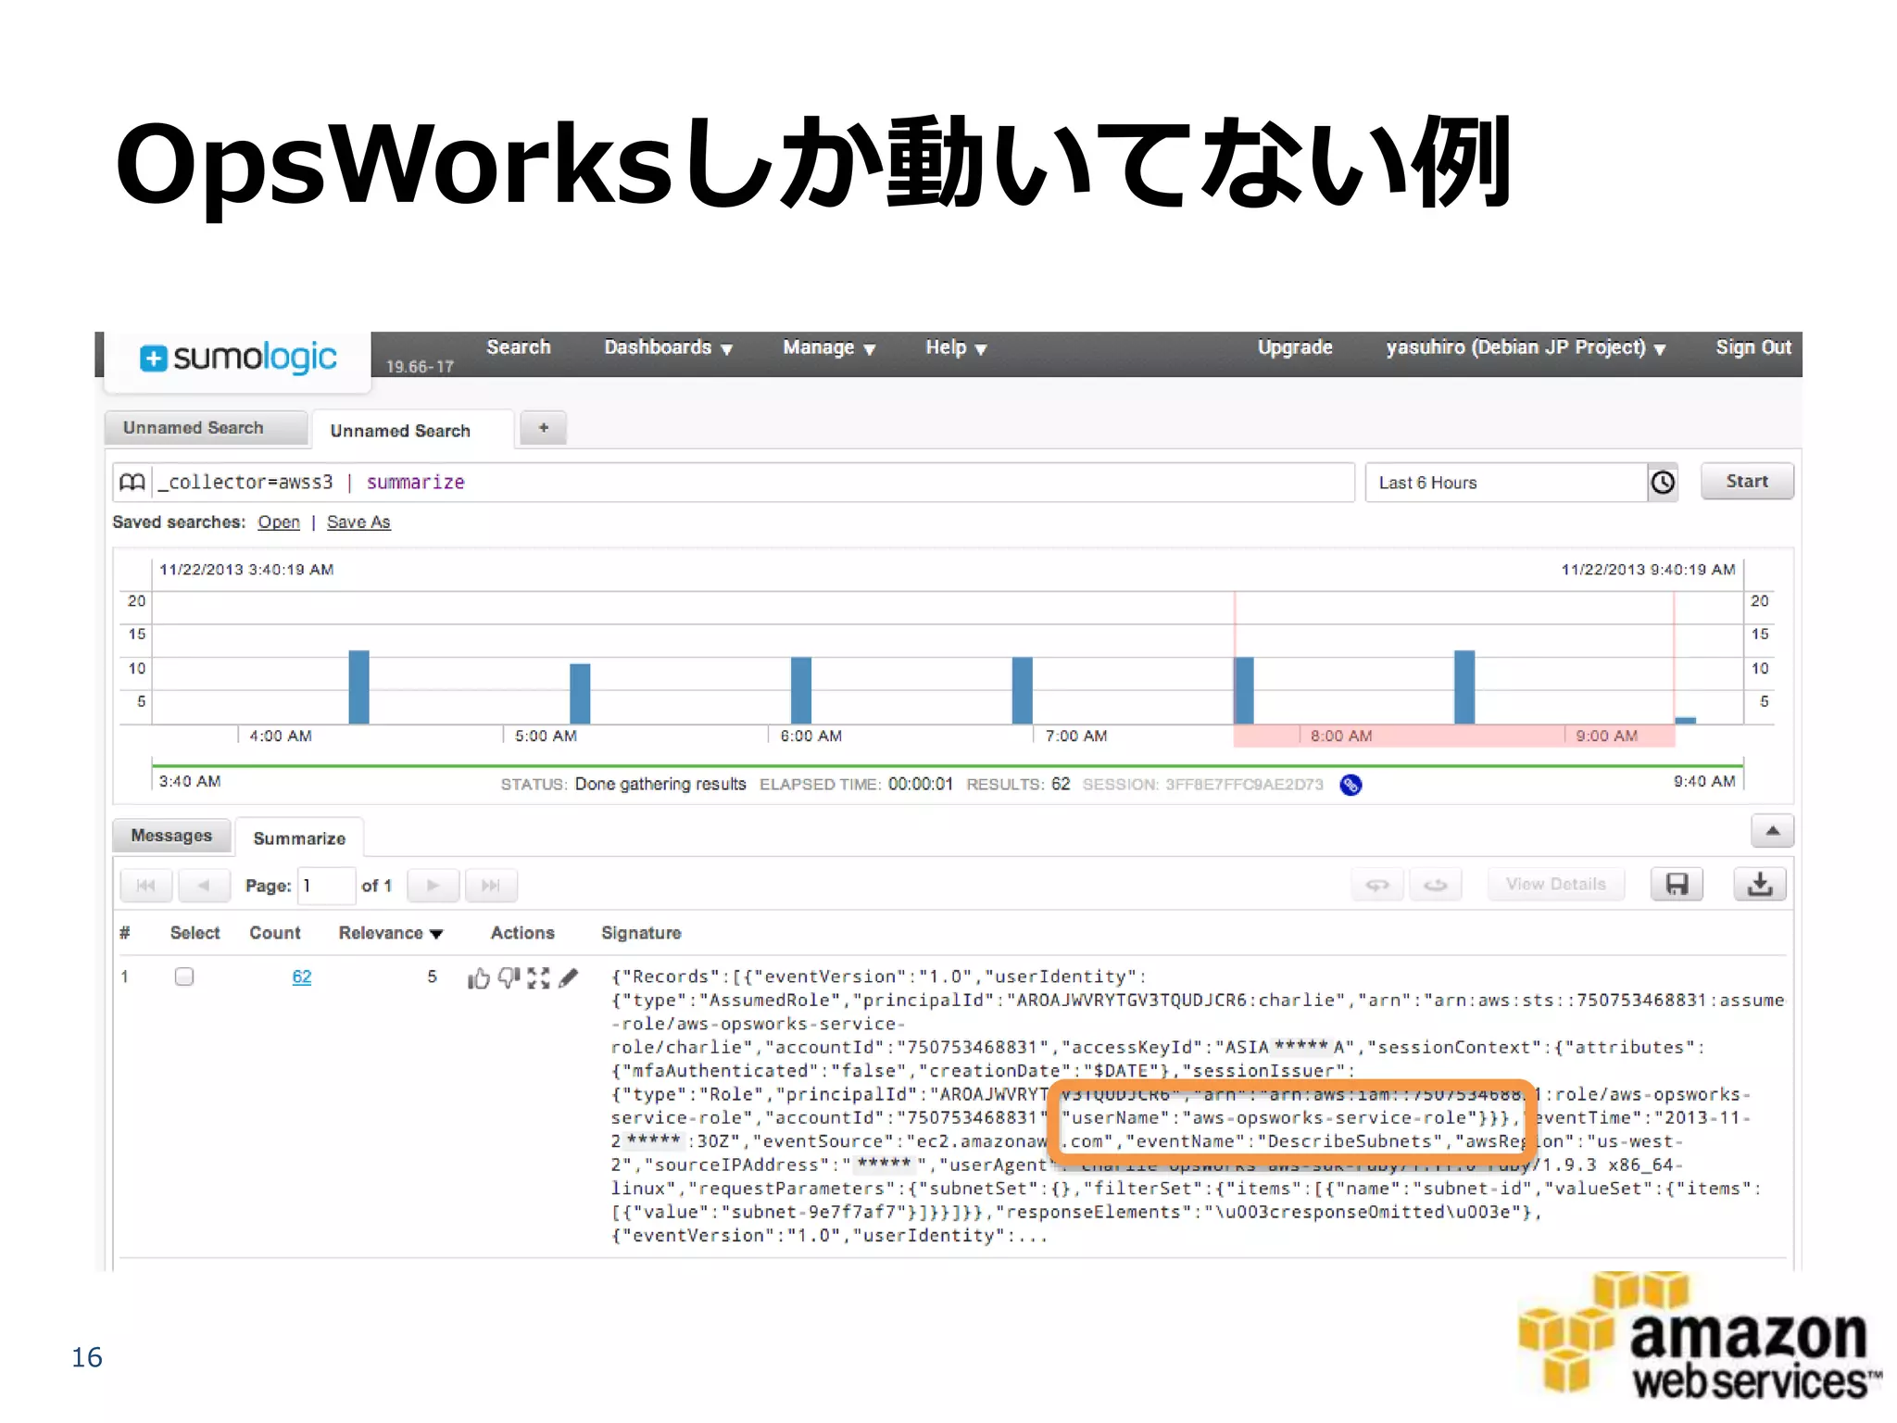The image size is (1897, 1423).
Task: Switch to the Messages tab
Action: tap(171, 836)
